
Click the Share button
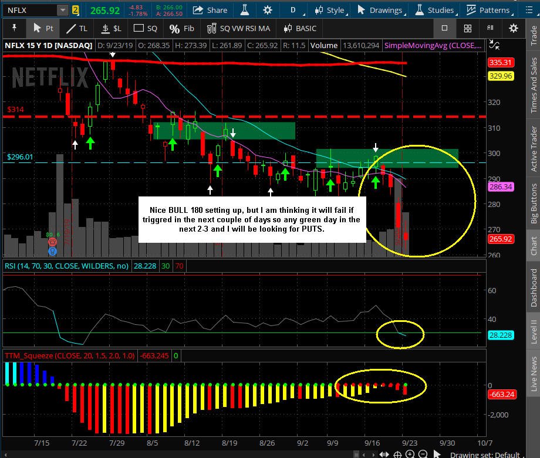[x=210, y=10]
